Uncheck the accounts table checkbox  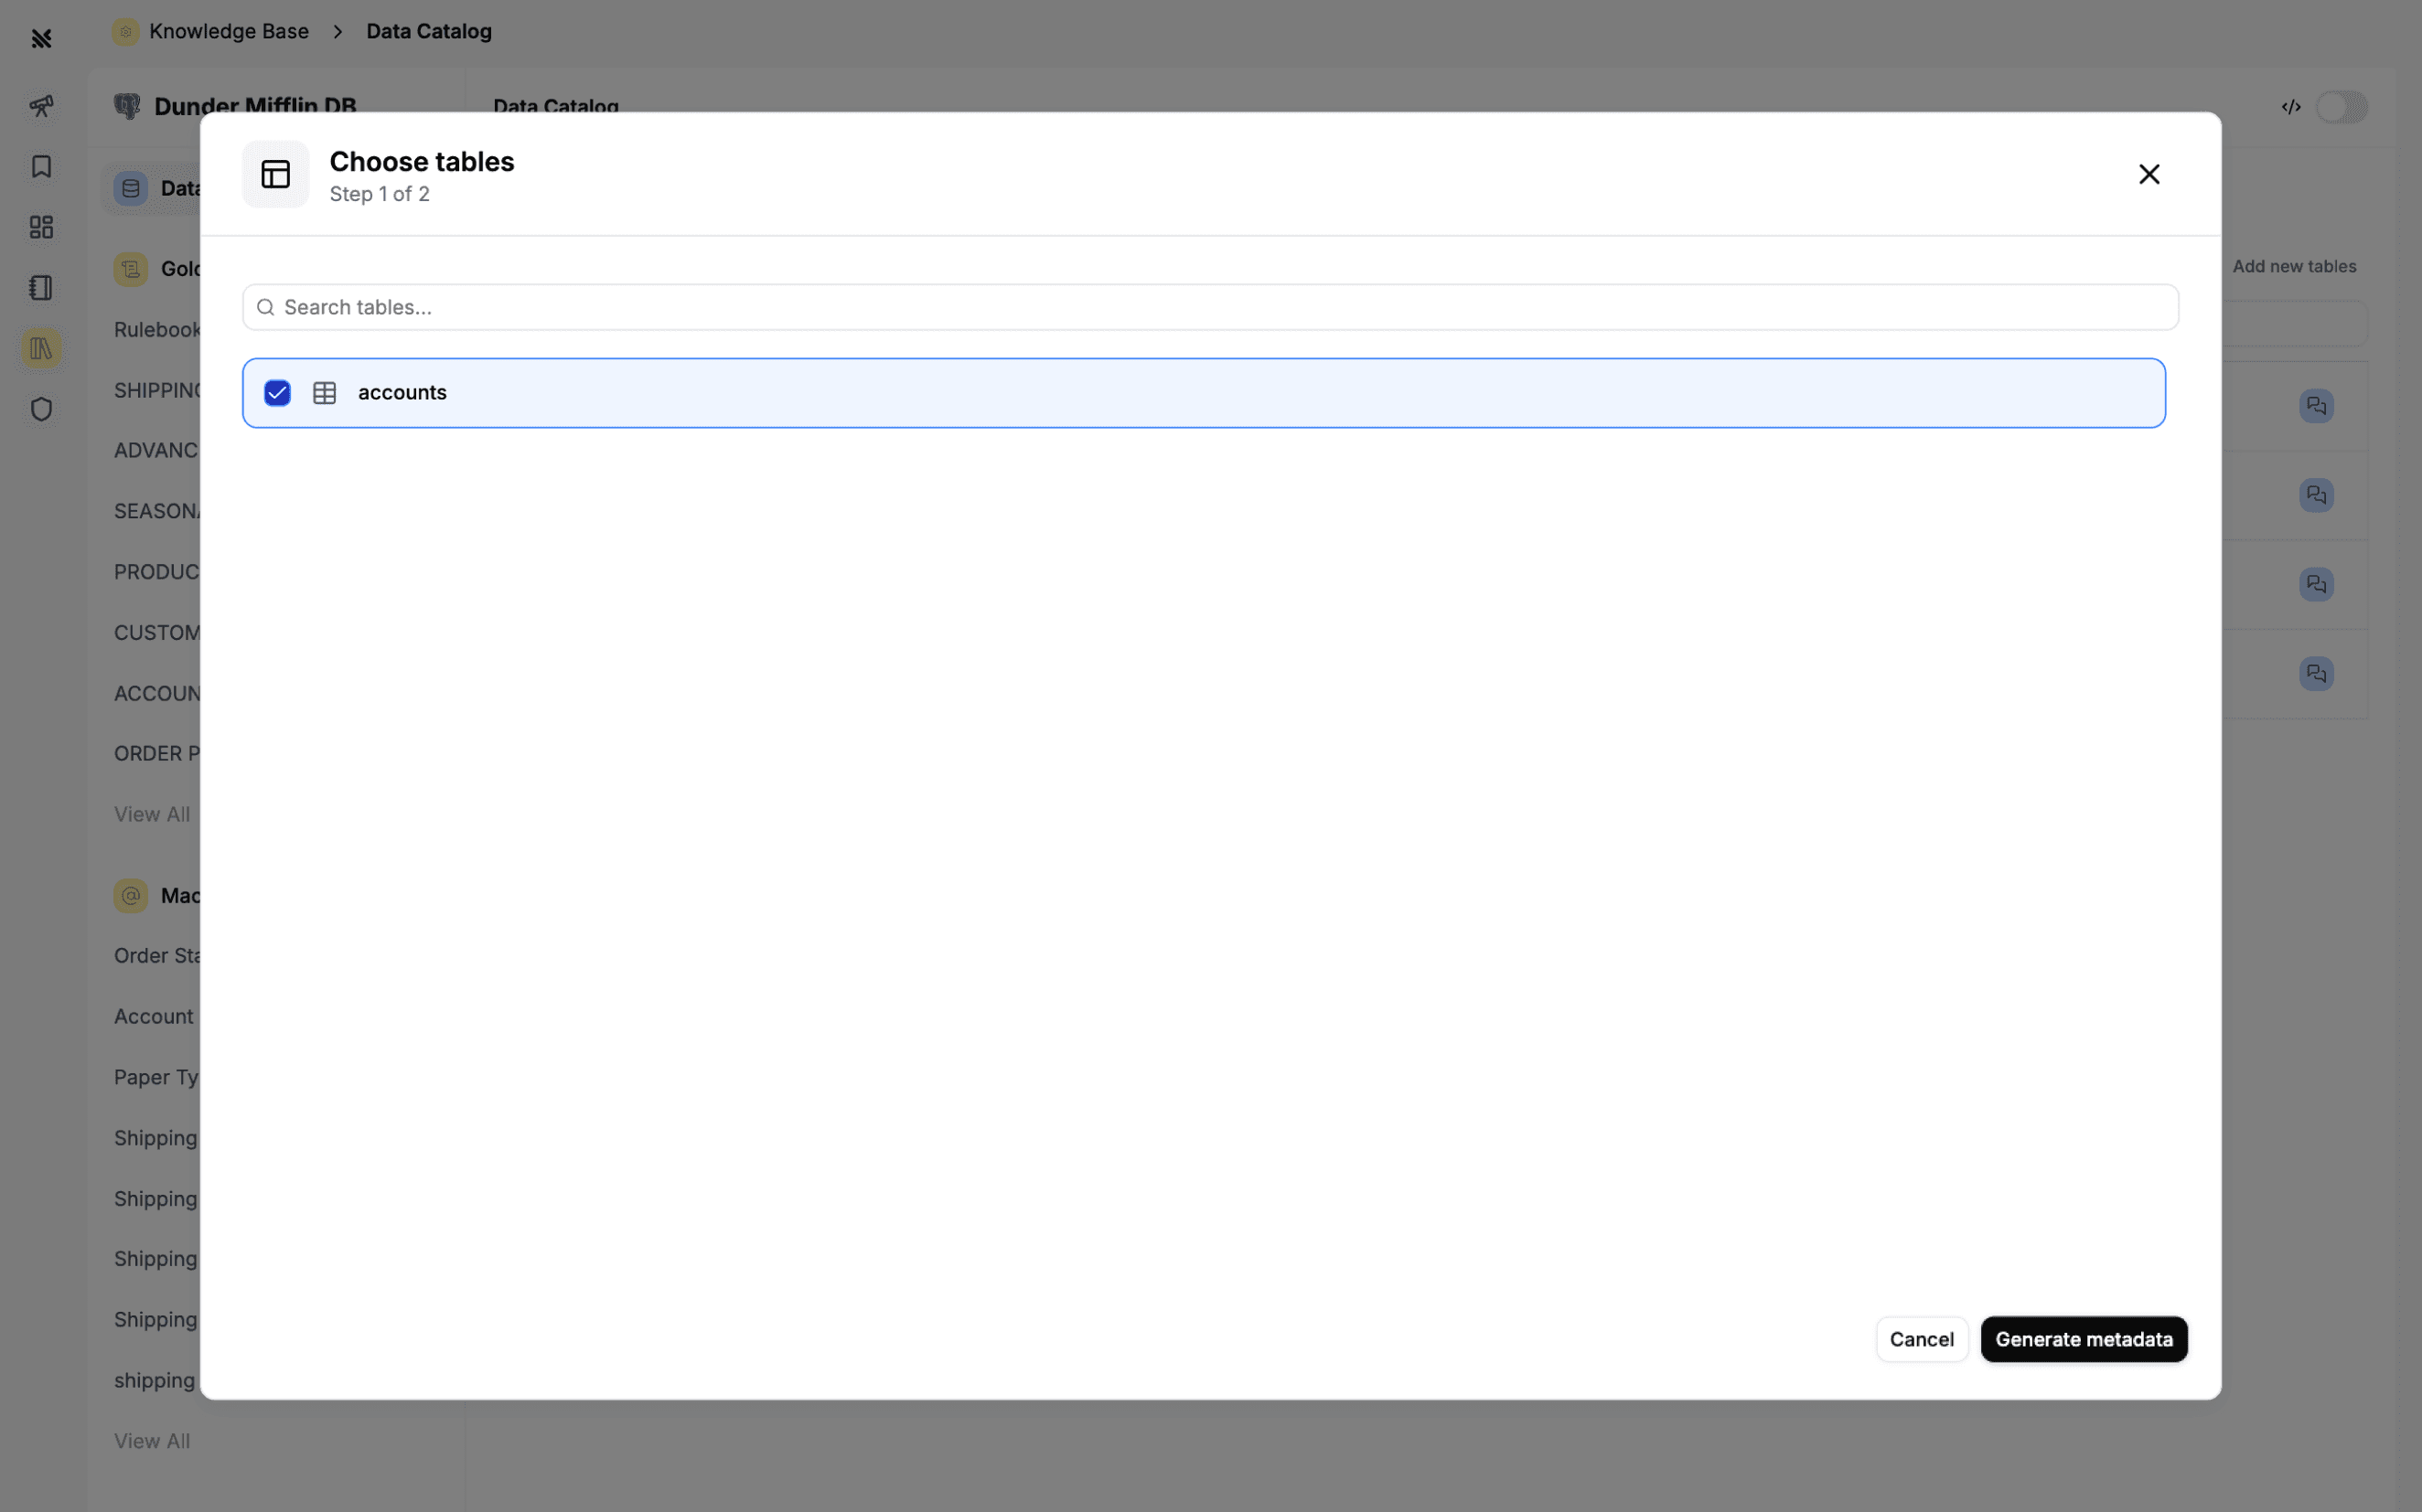[277, 393]
